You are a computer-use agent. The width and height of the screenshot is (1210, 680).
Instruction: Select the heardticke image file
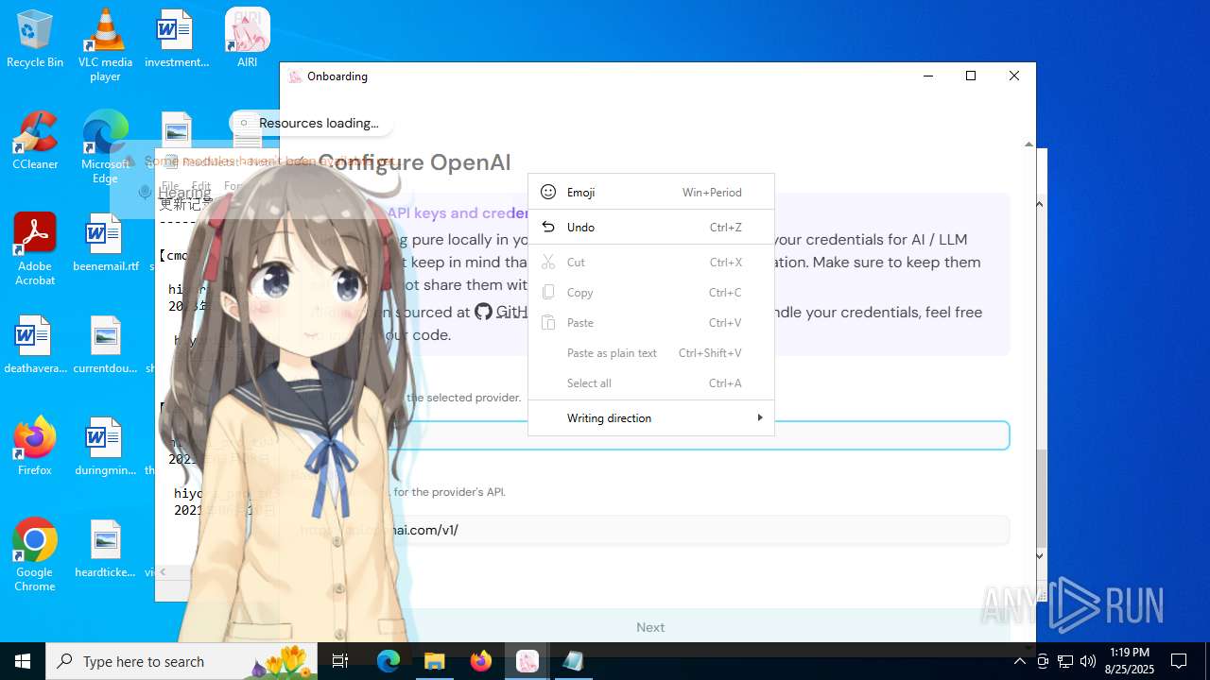point(105,549)
